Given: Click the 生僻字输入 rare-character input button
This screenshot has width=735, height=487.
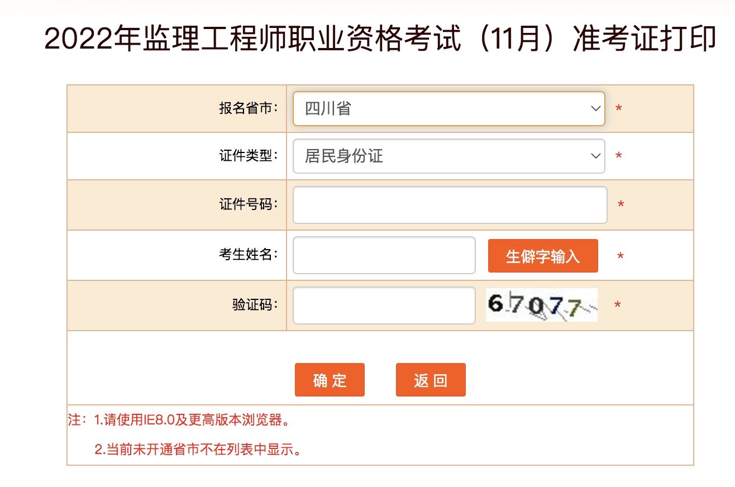Looking at the screenshot, I should (542, 255).
